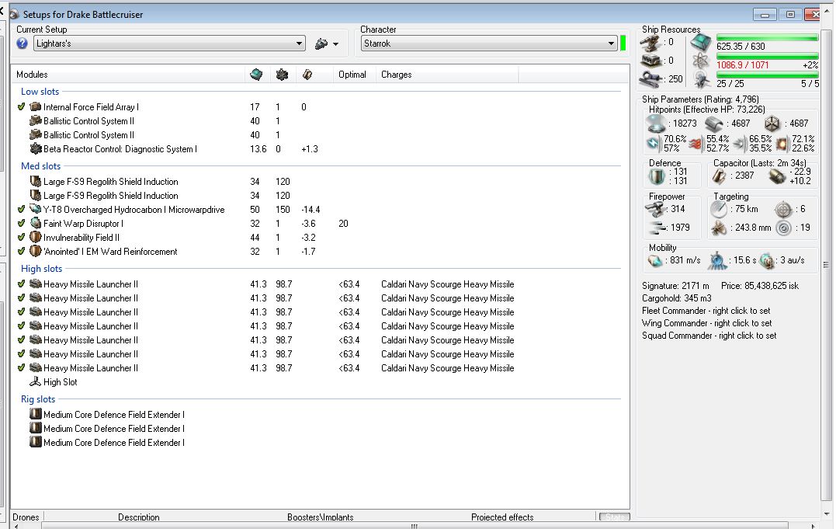This screenshot has height=529, width=836.
Task: Click the Cargohold: 345 m3 text
Action: point(677,298)
